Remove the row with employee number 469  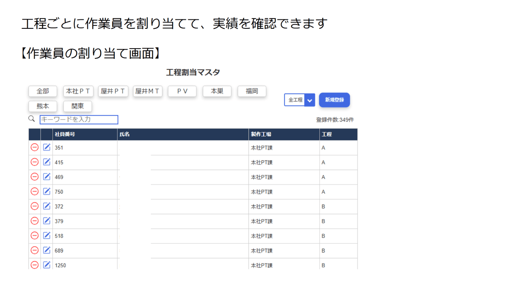[x=35, y=177]
